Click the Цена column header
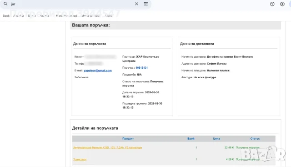The image size is (291, 167). pyautogui.click(x=216, y=139)
